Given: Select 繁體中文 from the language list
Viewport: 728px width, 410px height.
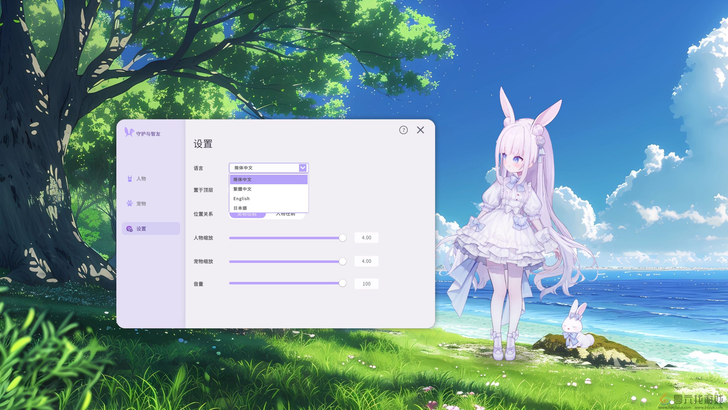Looking at the screenshot, I should point(242,189).
